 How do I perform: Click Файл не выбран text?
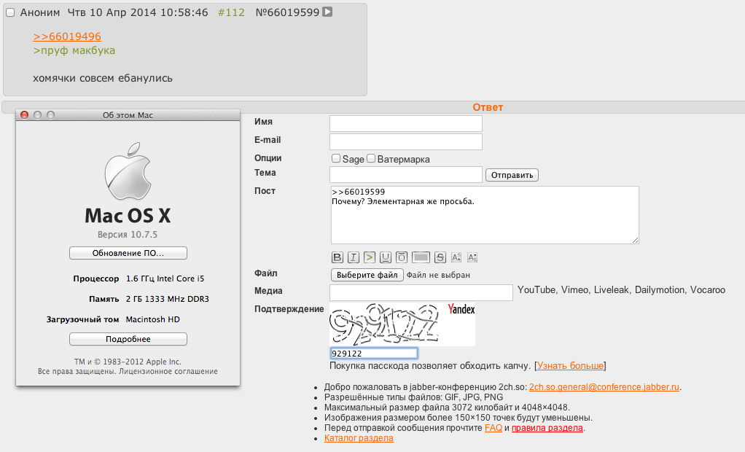pyautogui.click(x=438, y=275)
